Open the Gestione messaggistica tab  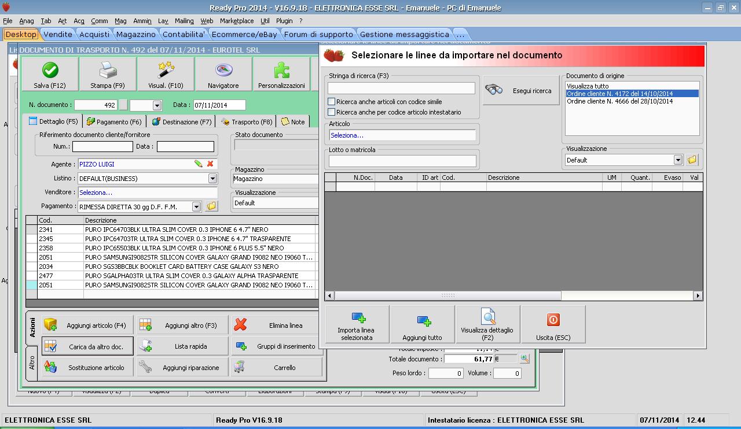click(405, 34)
